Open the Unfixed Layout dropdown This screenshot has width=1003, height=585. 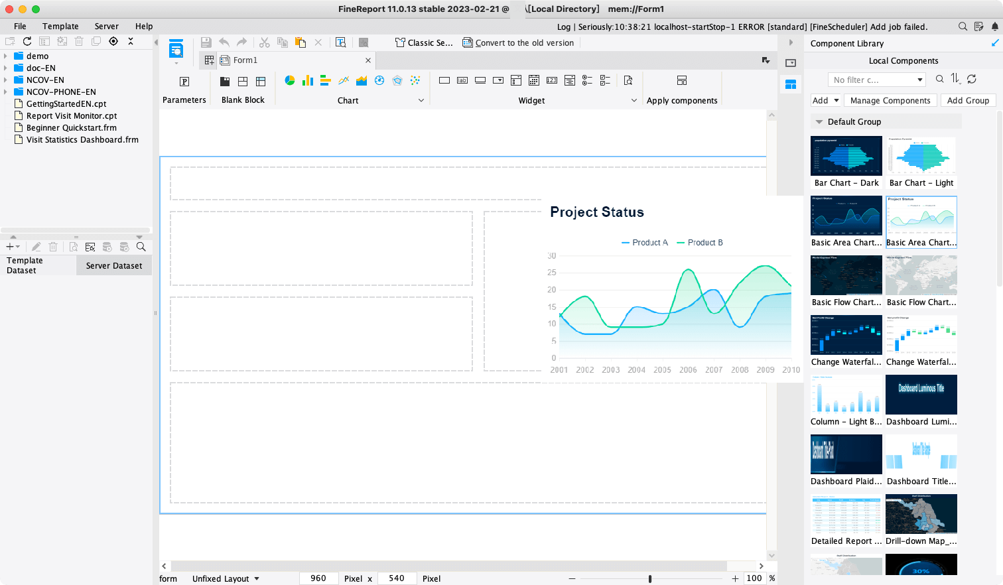click(x=226, y=578)
